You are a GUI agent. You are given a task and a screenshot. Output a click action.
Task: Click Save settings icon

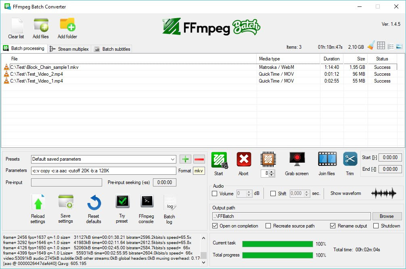(x=66, y=202)
